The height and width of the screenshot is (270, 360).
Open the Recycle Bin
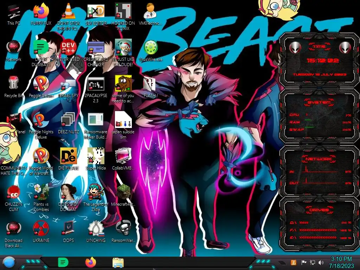point(14,87)
